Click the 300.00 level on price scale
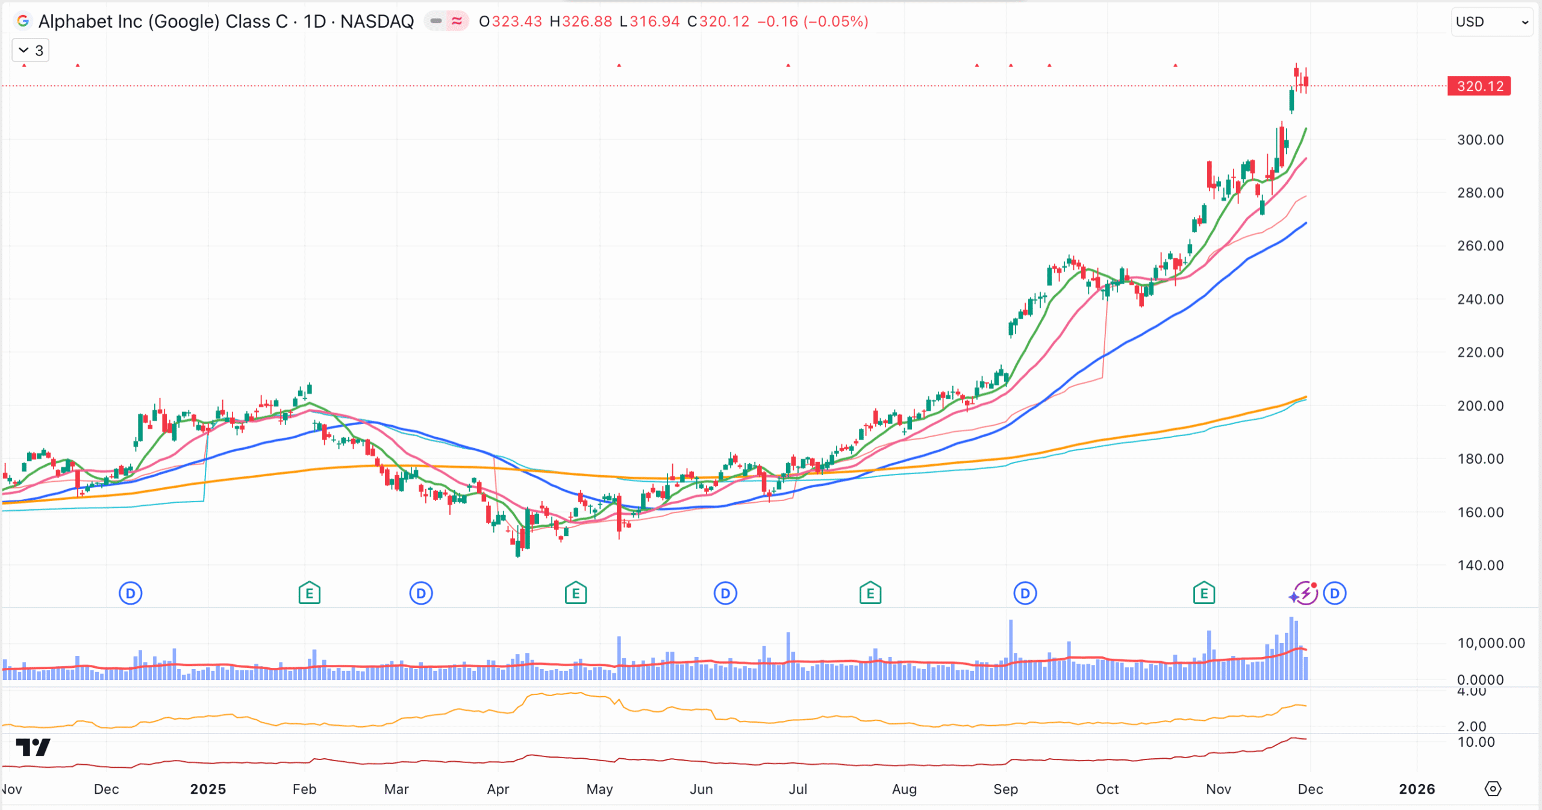 click(1479, 140)
